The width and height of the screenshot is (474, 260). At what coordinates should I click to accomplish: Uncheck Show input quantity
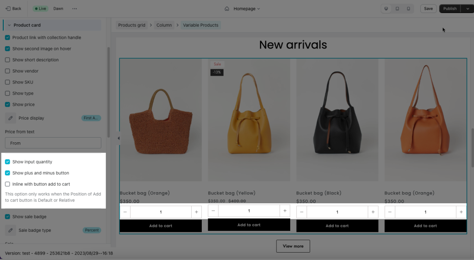(x=7, y=162)
